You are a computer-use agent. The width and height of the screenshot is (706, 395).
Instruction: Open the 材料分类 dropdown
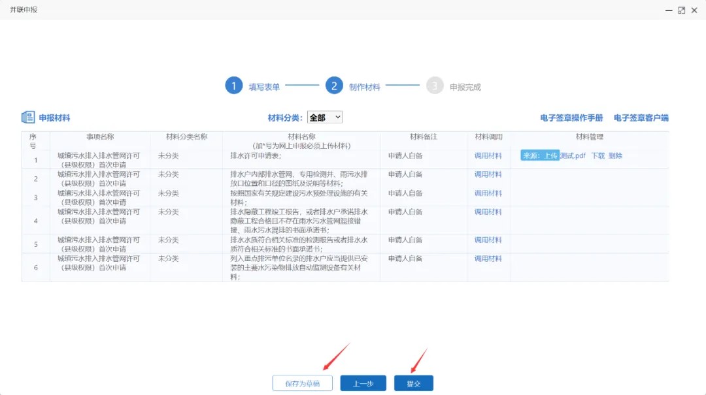pos(325,118)
